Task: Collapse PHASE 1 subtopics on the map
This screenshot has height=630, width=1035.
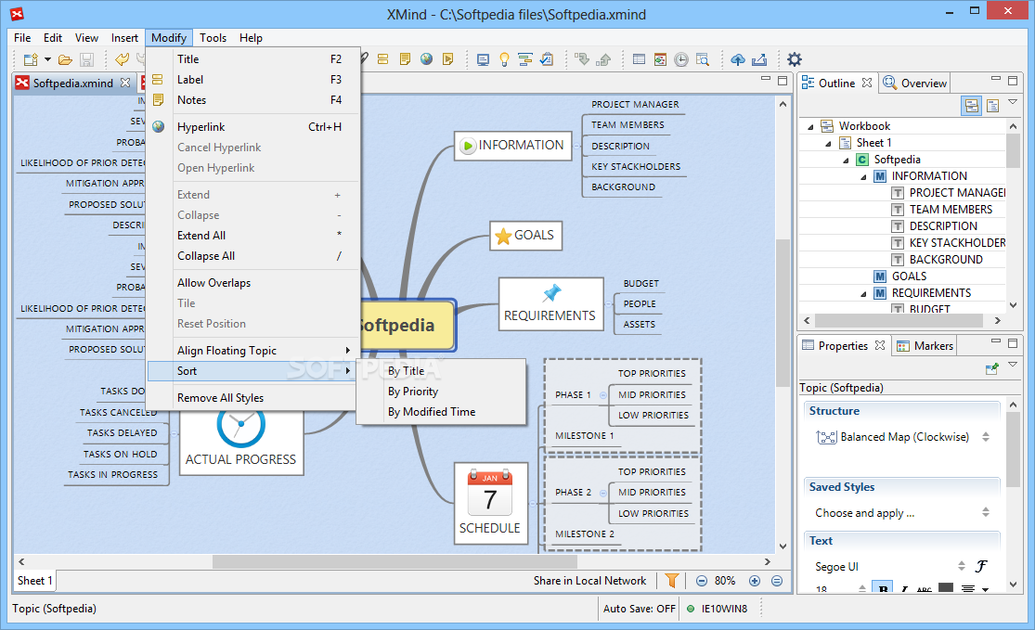Action: click(x=602, y=395)
